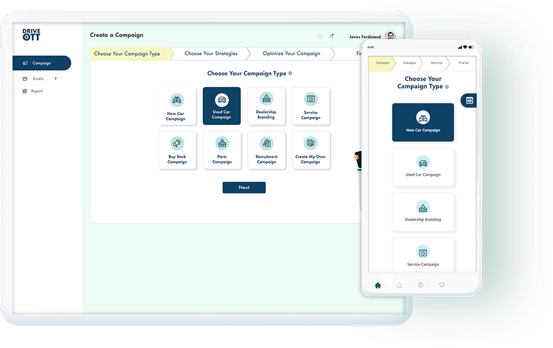Open notifications bell in desktop header
Image resolution: width=553 pixels, height=348 pixels.
pos(332,37)
